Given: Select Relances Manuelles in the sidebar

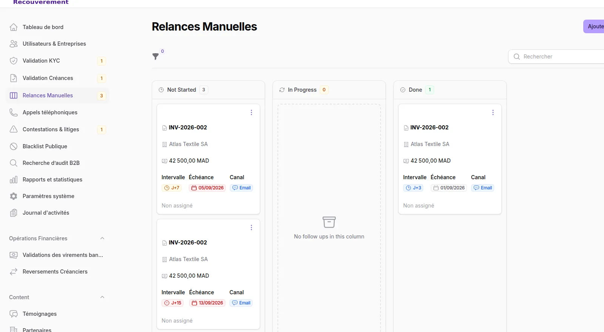Looking at the screenshot, I should click(58, 95).
